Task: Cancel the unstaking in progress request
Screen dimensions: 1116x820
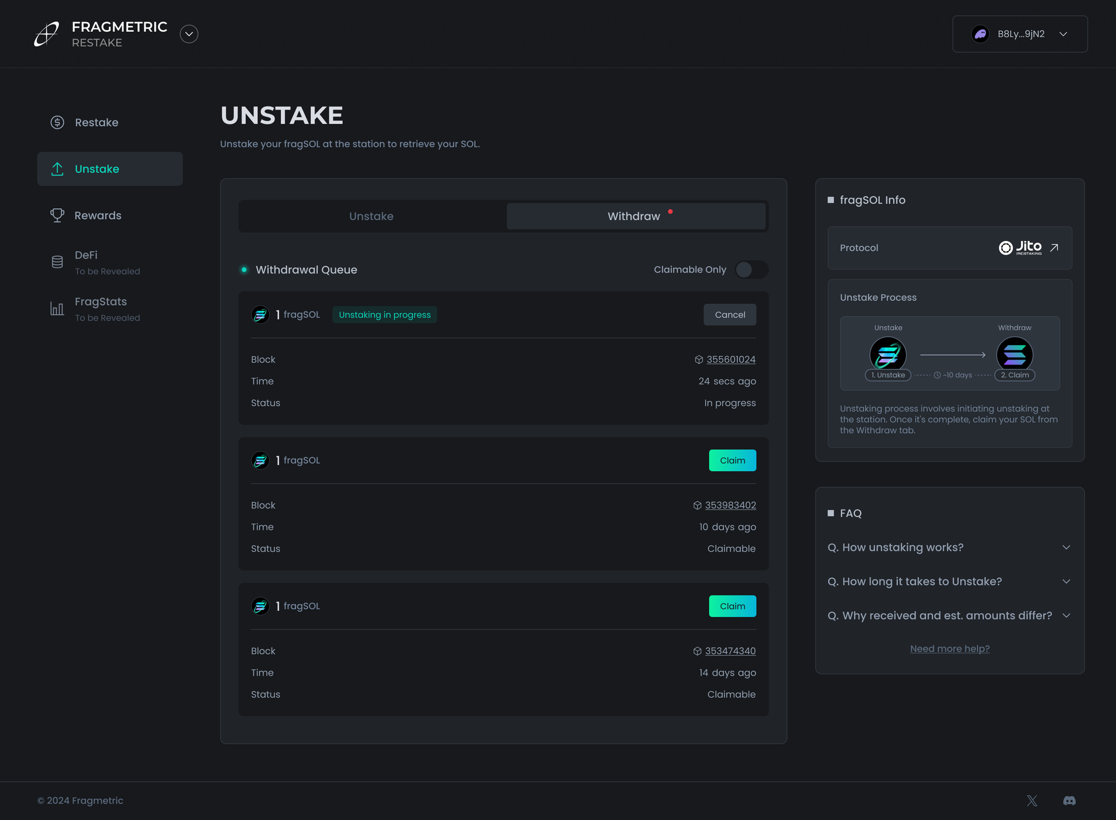Action: 730,315
